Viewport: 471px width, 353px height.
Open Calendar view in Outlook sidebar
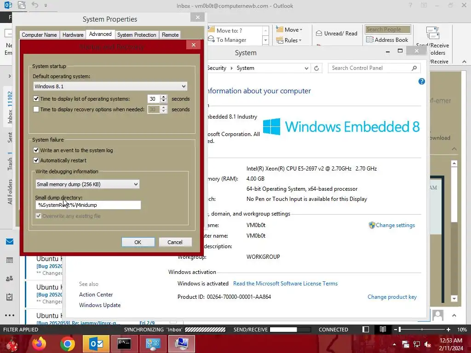pos(10,260)
